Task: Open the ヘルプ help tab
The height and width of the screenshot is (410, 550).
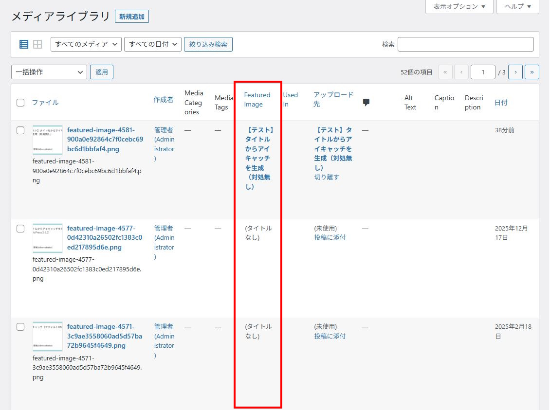Action: (x=517, y=6)
